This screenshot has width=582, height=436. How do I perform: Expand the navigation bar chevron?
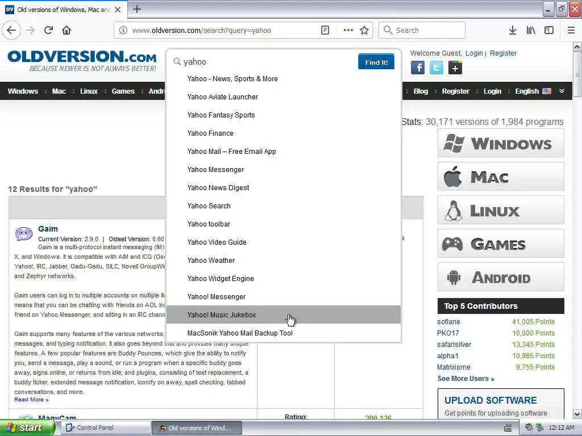562,91
